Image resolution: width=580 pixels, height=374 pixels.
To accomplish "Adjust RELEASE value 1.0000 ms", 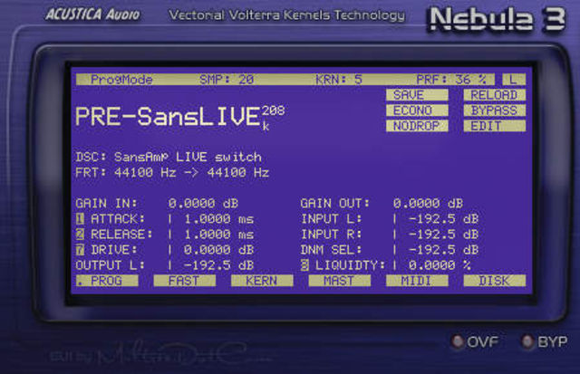I will 218,235.
